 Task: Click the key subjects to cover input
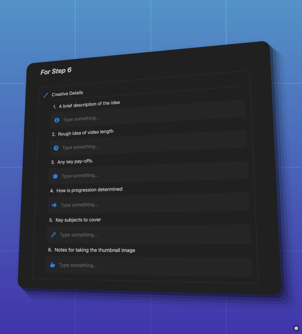pyautogui.click(x=148, y=234)
